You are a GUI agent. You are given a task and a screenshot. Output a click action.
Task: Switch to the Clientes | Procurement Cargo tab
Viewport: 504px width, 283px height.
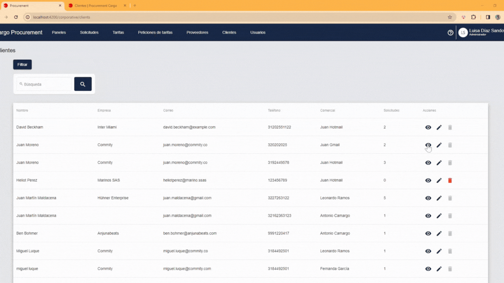pyautogui.click(x=96, y=6)
